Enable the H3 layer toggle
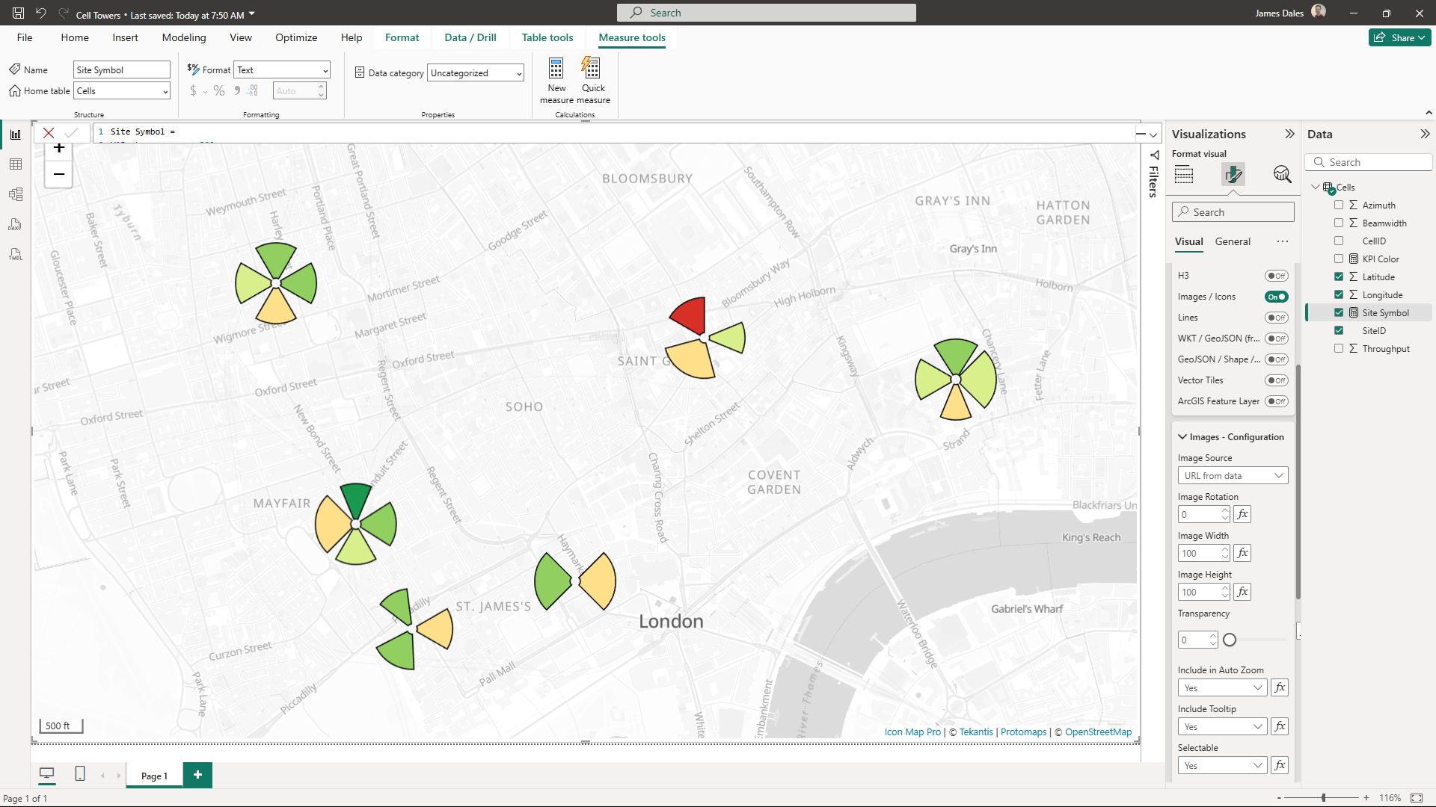Screen dimensions: 1436x807 [x=1277, y=275]
